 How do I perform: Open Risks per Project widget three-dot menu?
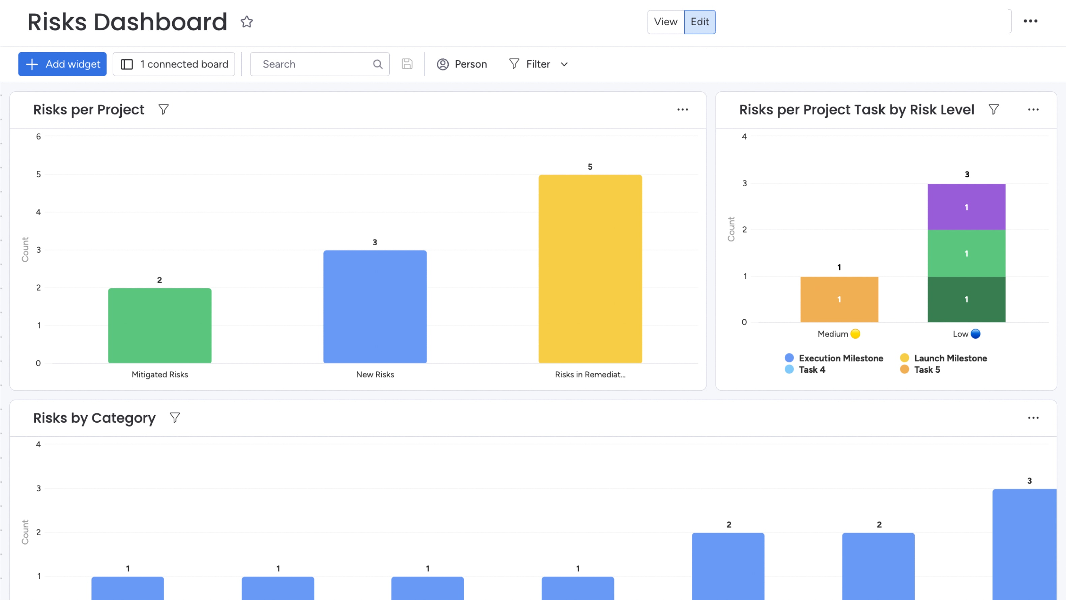pos(682,110)
